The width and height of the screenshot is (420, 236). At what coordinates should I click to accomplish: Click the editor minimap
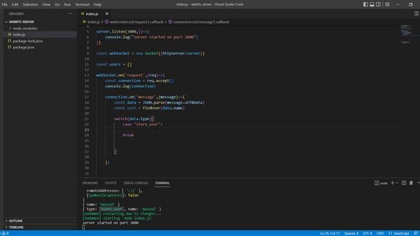tap(407, 34)
